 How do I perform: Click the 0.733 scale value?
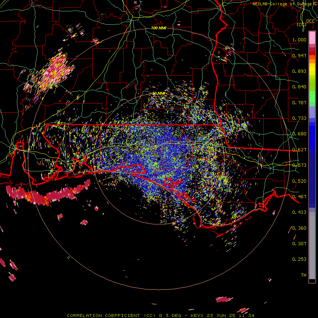pos(299,118)
